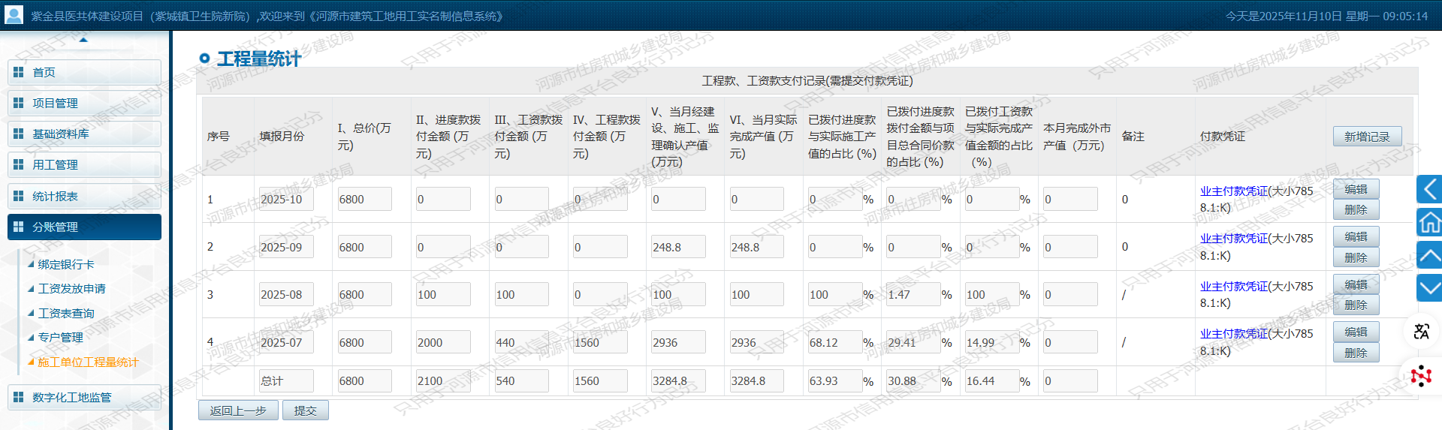The height and width of the screenshot is (430, 1442).
Task: Expand the 数字化工地监管 menu section
Action: (x=84, y=397)
